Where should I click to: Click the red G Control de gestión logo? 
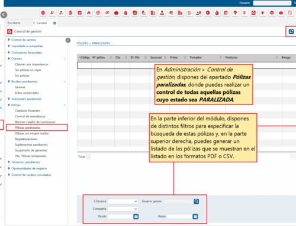click(9, 31)
